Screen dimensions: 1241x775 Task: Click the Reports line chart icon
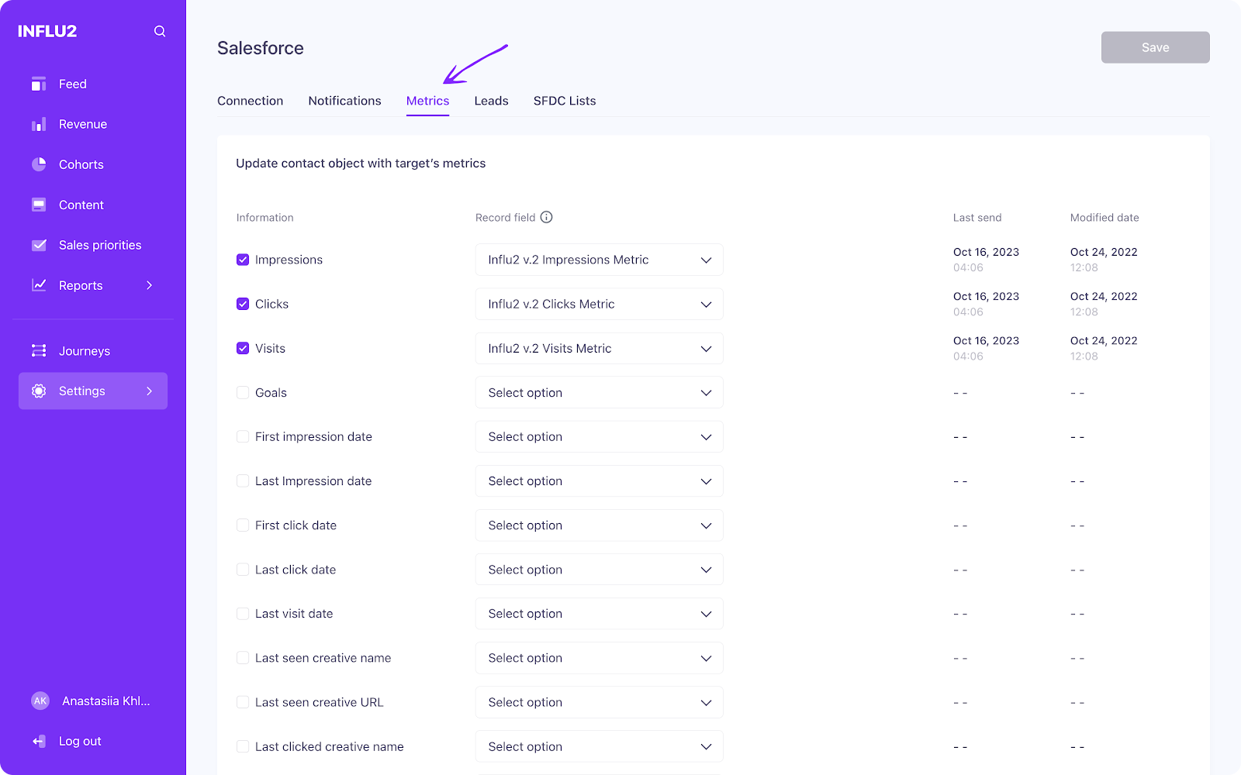[x=39, y=285]
